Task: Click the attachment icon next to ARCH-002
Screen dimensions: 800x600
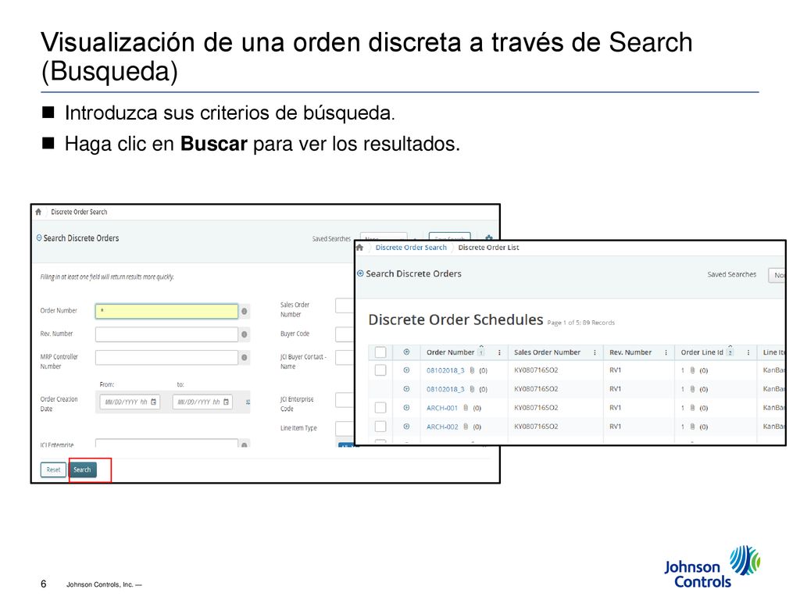Action: [x=466, y=427]
